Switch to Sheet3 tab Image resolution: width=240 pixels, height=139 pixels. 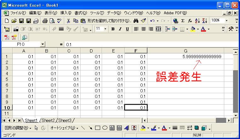(65, 120)
